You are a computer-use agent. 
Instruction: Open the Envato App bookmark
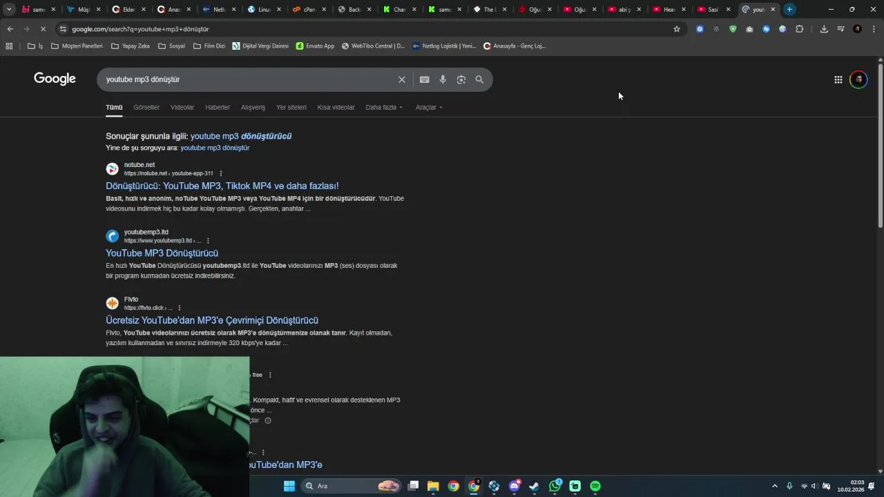click(x=315, y=46)
